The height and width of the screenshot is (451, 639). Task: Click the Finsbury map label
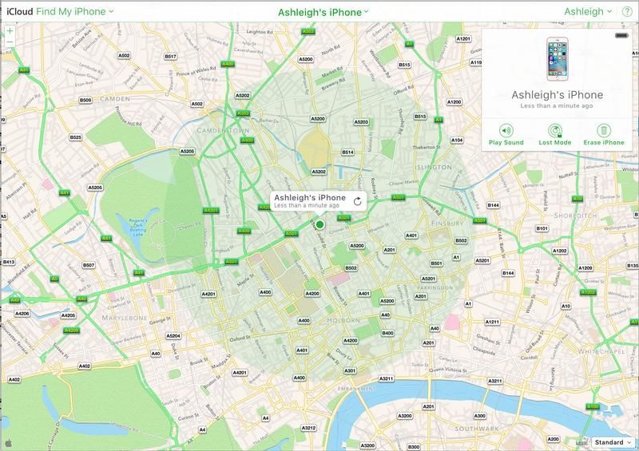pos(447,223)
